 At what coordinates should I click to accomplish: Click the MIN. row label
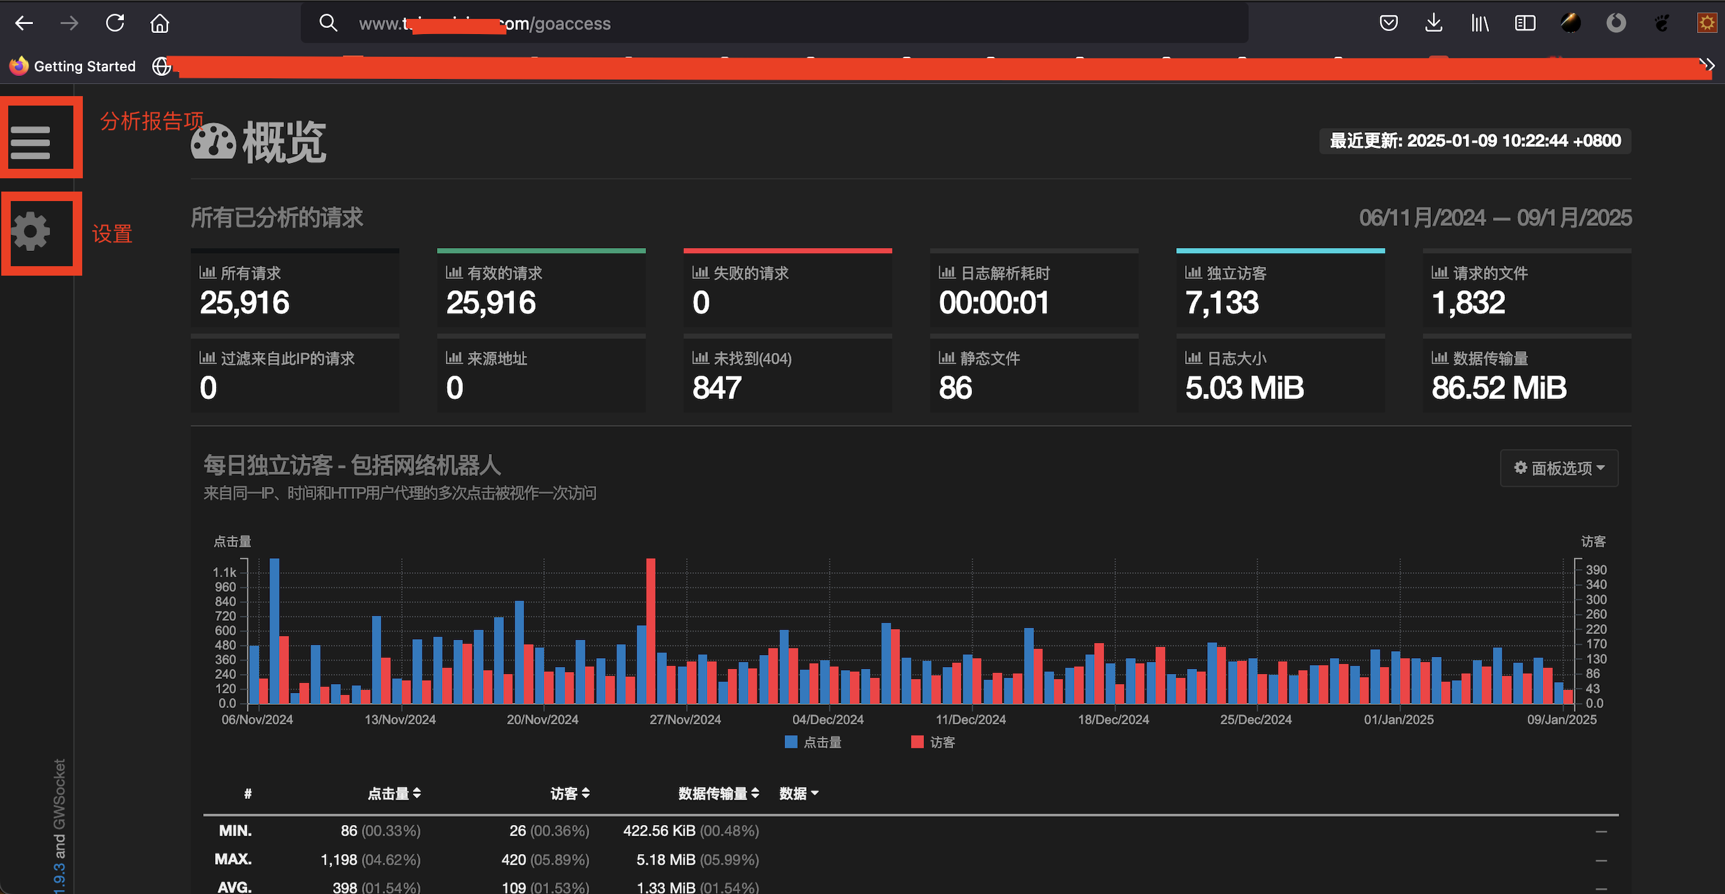(235, 831)
